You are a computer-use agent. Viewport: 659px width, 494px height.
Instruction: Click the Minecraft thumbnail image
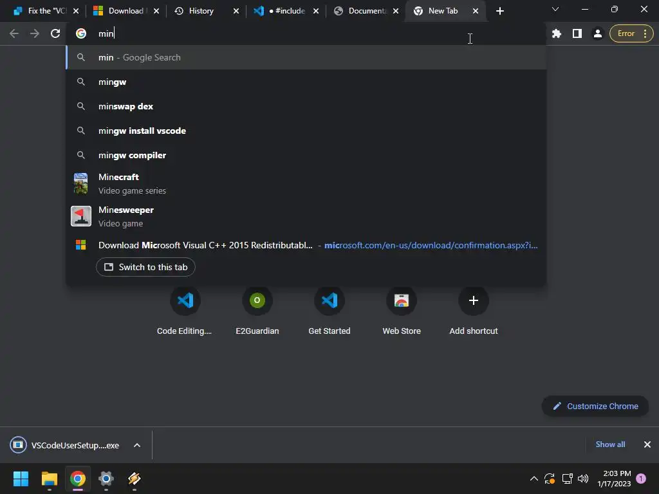[x=80, y=183]
